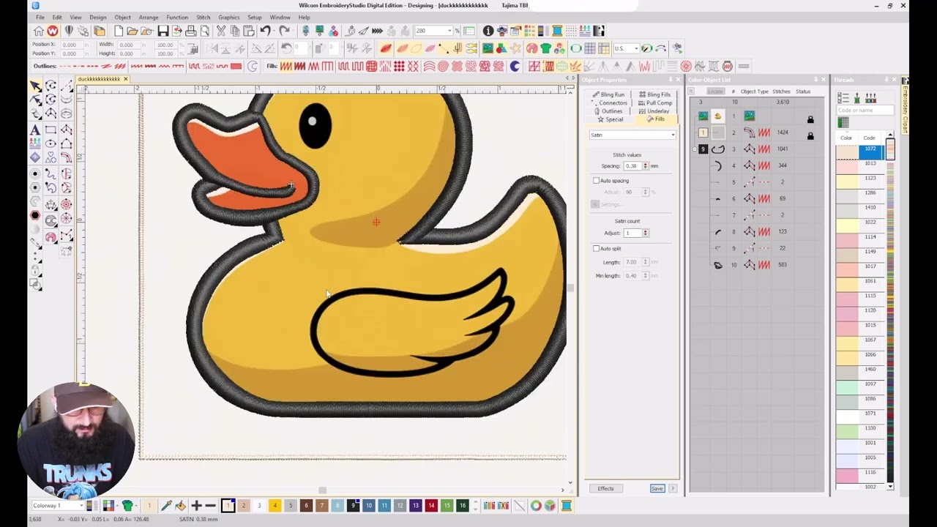This screenshot has height=527, width=937.
Task: Close the duckkkkk design tab
Action: point(125,79)
